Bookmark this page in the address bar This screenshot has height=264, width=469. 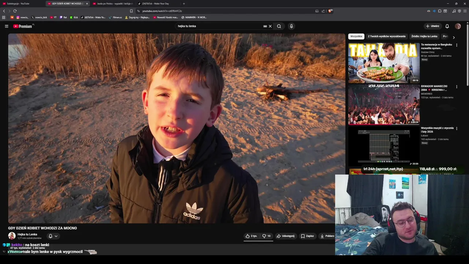pos(131,11)
